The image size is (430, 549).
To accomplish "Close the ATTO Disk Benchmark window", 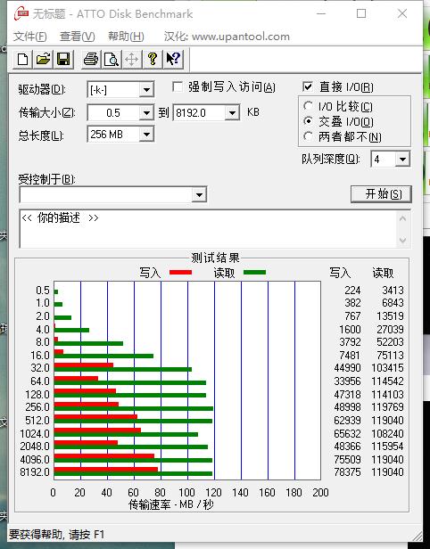I will (x=402, y=13).
